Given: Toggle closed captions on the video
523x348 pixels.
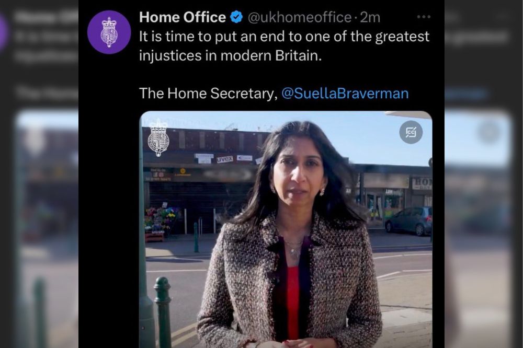Looking at the screenshot, I should (411, 132).
